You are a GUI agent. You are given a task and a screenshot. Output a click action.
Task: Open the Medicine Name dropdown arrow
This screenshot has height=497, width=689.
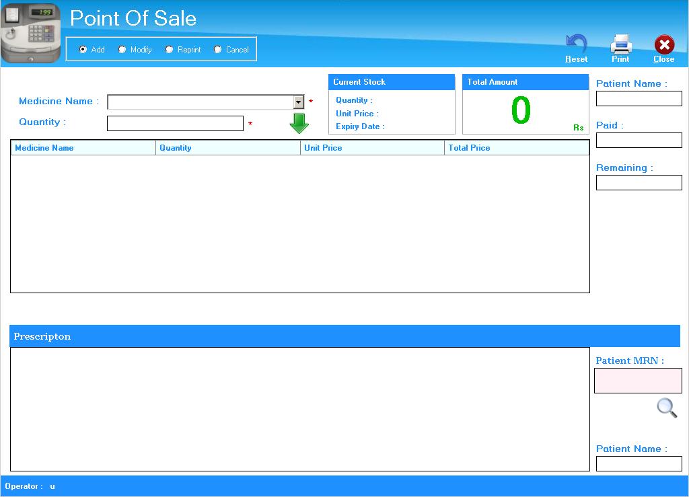[x=298, y=102]
